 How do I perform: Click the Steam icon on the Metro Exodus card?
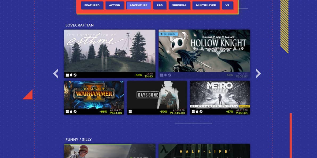pyautogui.click(x=201, y=112)
